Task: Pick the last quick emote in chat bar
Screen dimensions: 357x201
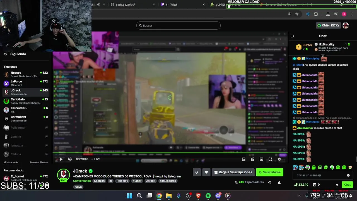Action: (x=350, y=167)
